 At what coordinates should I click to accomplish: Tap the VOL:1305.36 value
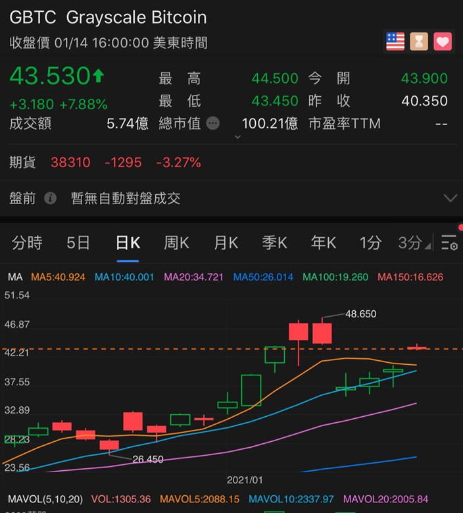point(121,499)
